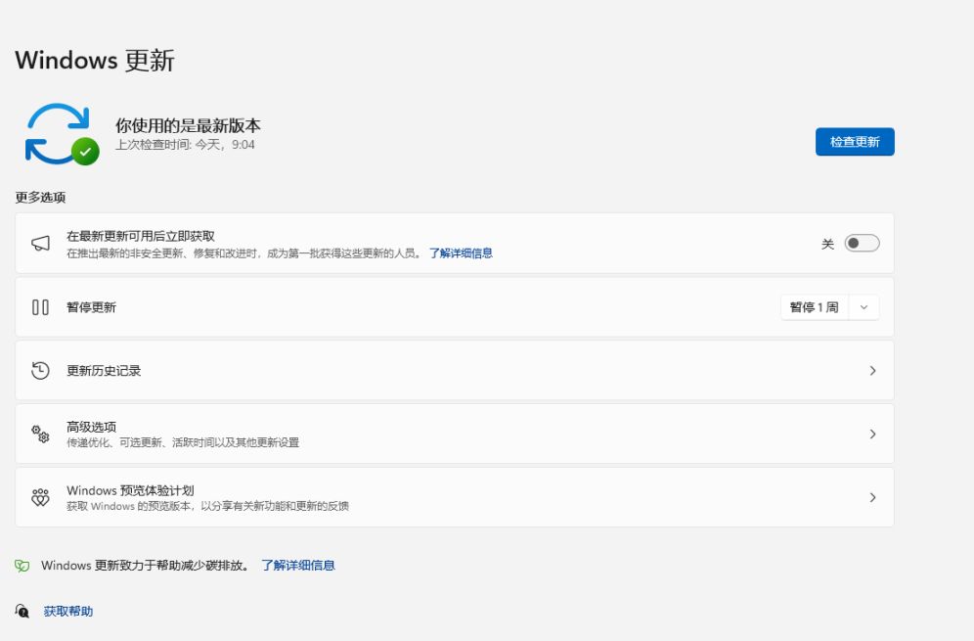Click the green leaf carbon emissions icon
The height and width of the screenshot is (641, 974).
point(22,566)
